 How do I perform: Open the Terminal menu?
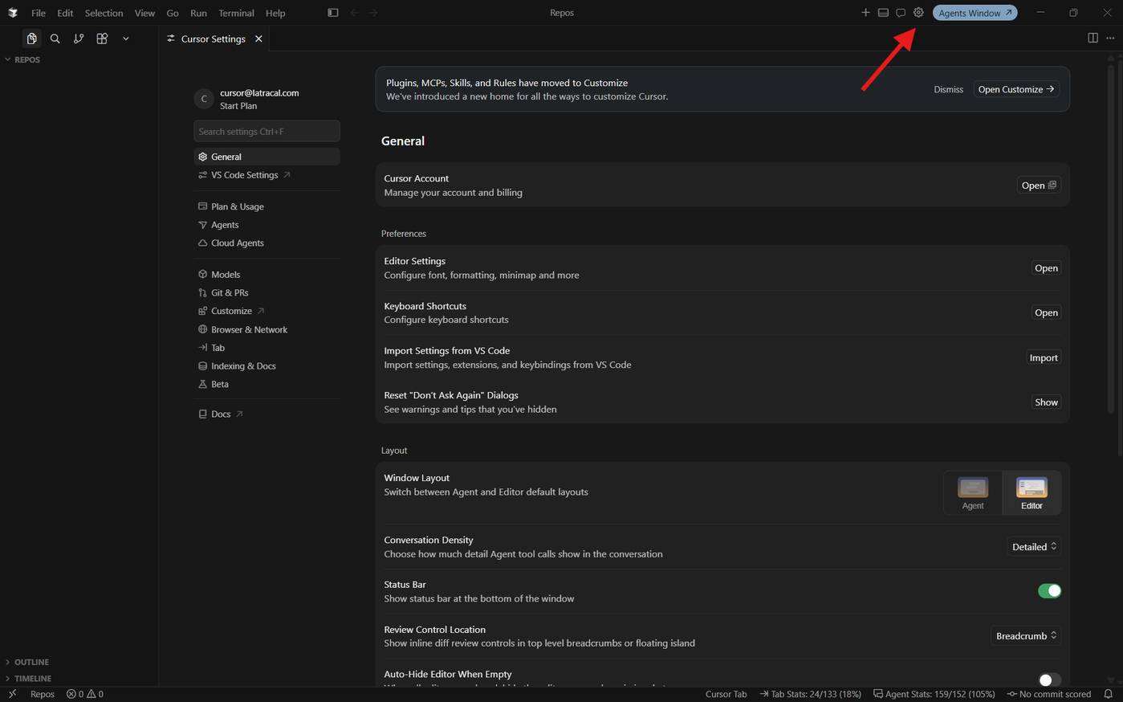coord(236,13)
